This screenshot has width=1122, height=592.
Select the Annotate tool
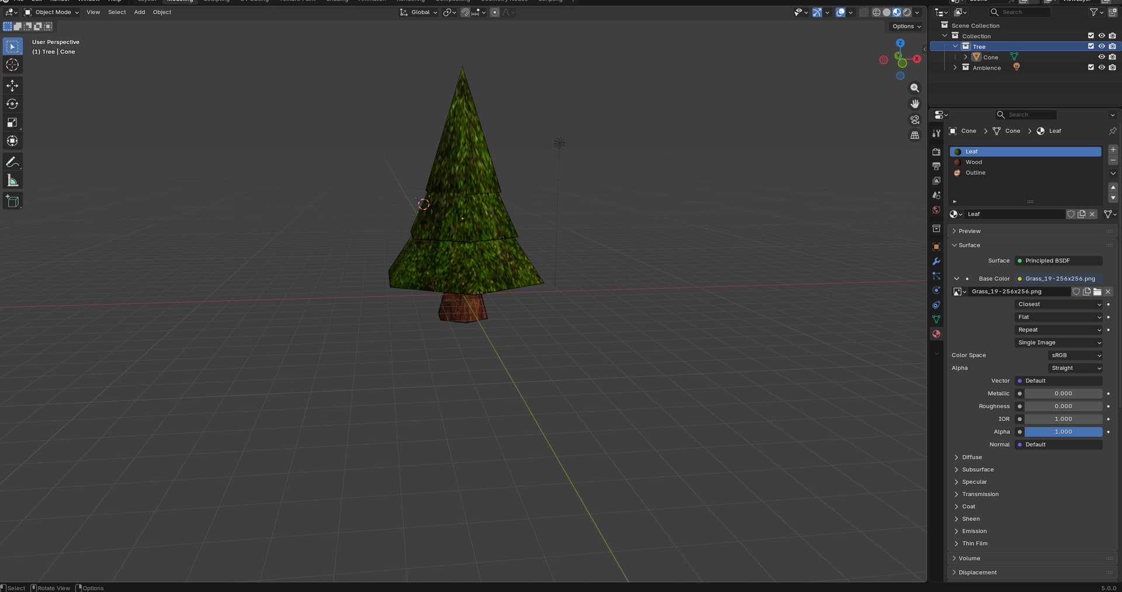tap(12, 162)
